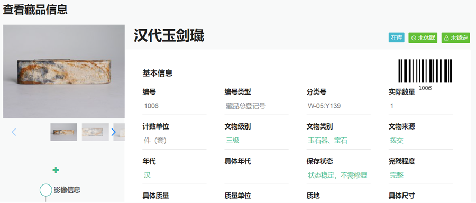Select the first thumbnail image

click(x=64, y=132)
